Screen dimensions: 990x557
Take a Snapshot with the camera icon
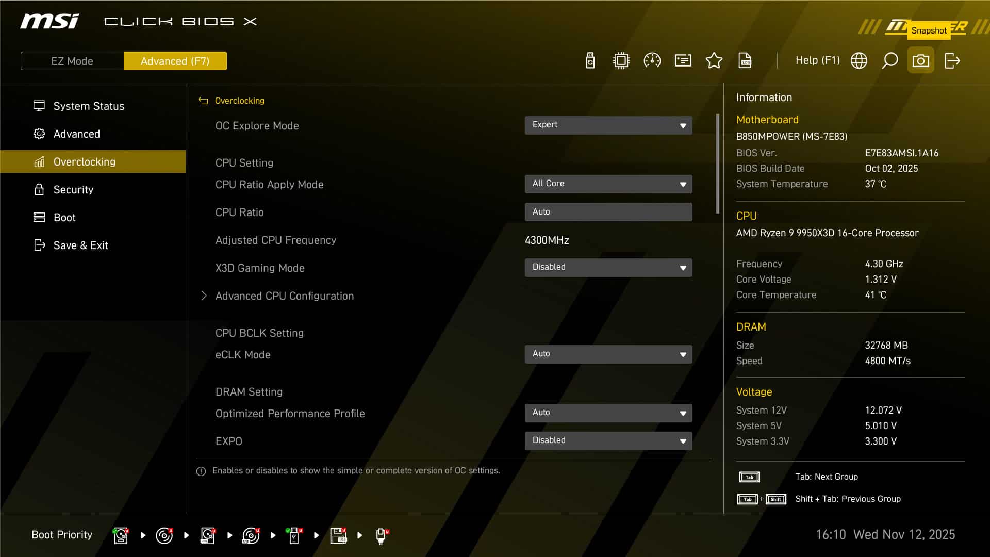coord(921,61)
